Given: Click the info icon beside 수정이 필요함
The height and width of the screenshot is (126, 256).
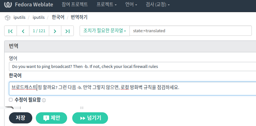Looking at the screenshot, I should [44, 100].
